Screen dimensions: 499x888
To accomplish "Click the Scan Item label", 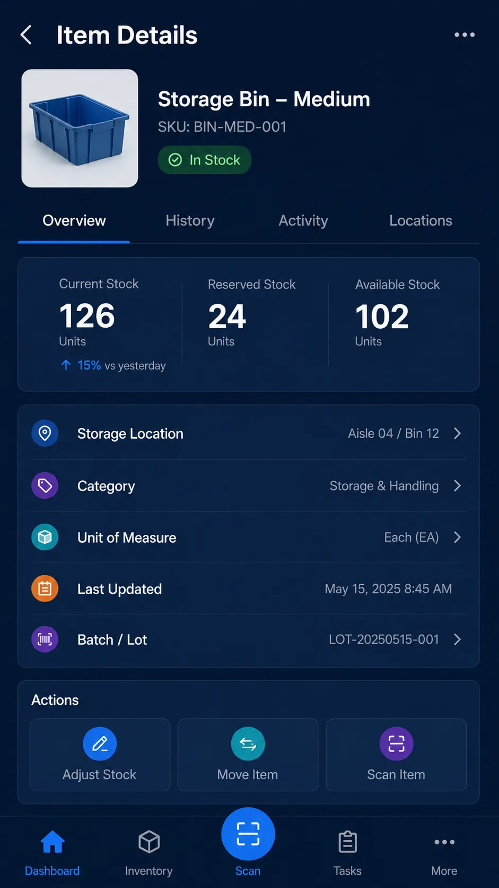I will pyautogui.click(x=396, y=774).
